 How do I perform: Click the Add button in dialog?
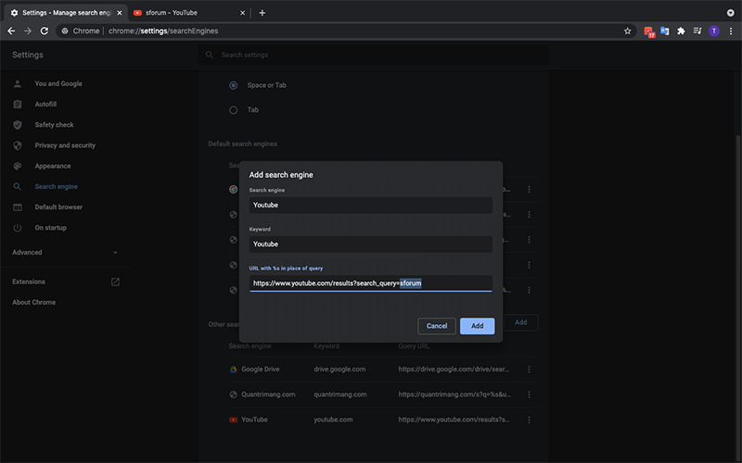pyautogui.click(x=477, y=326)
